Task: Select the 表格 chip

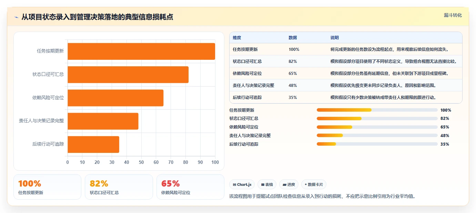Action: click(x=267, y=184)
